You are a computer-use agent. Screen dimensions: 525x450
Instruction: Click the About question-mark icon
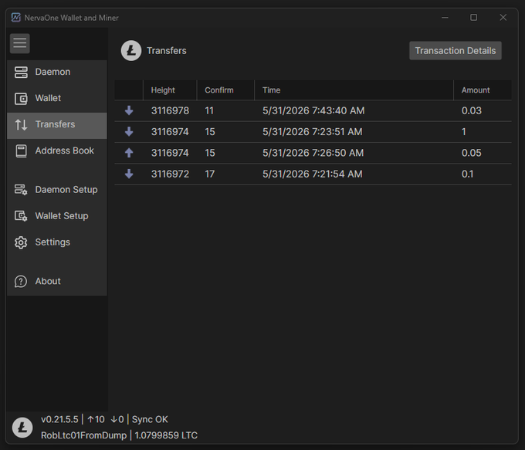tap(21, 282)
